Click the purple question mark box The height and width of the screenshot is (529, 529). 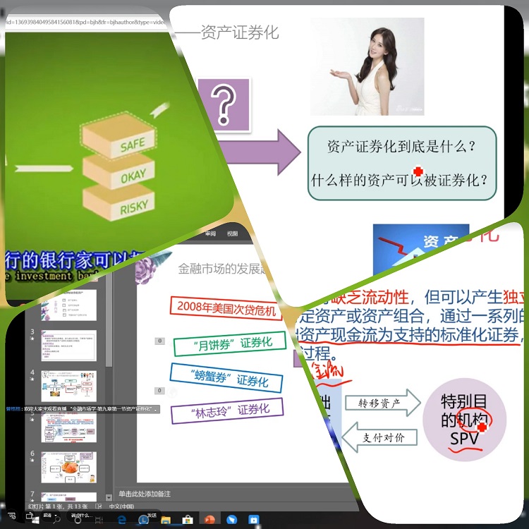coord(223,105)
